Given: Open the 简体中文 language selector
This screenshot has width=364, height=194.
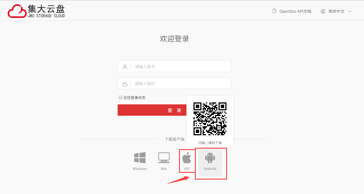Looking at the screenshot, I should pyautogui.click(x=336, y=11).
